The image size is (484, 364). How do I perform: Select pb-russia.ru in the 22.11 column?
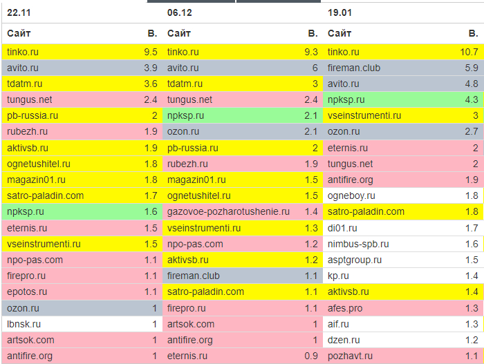coord(32,115)
